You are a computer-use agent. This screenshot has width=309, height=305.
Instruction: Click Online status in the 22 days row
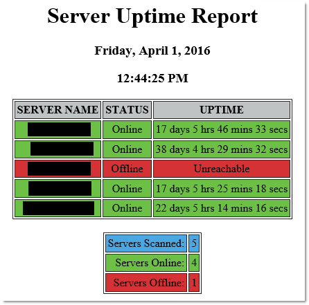pos(127,208)
